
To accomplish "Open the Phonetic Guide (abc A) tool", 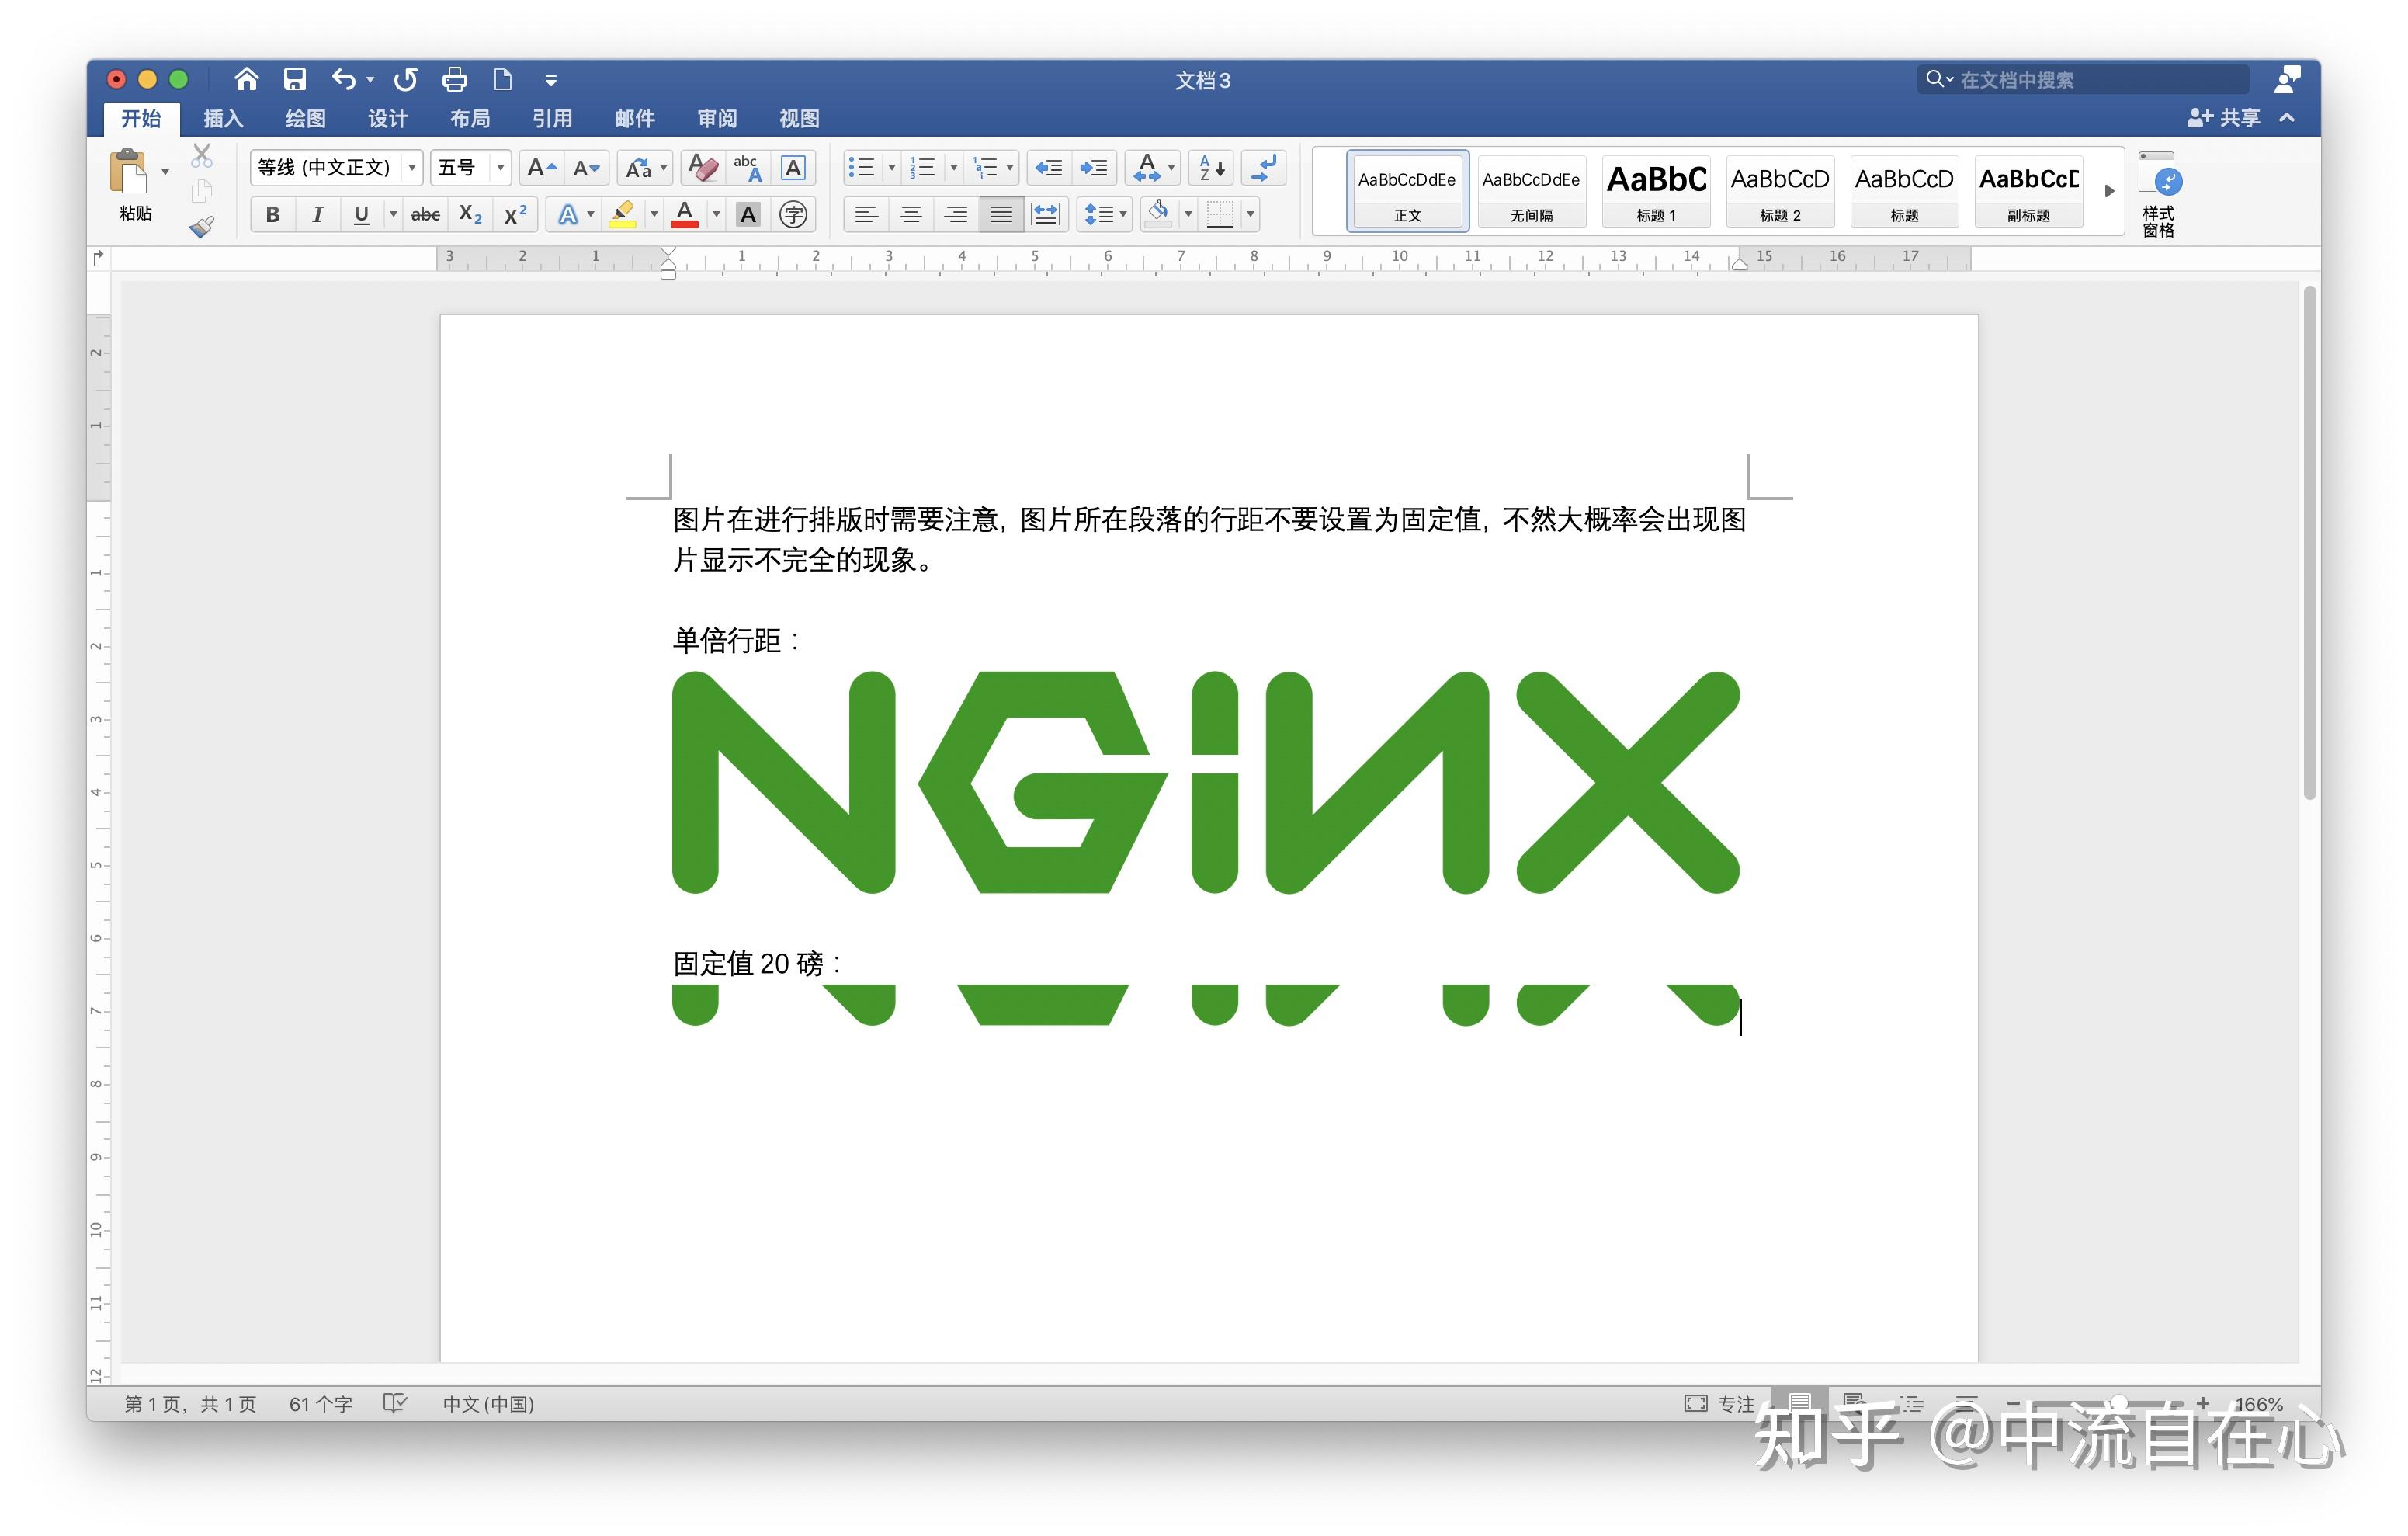I will [747, 167].
